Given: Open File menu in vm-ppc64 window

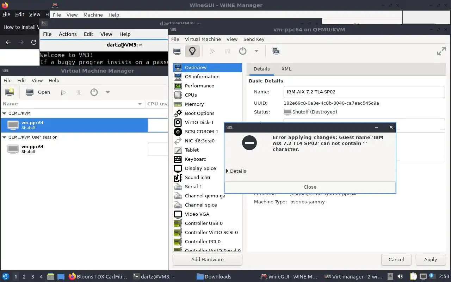Looking at the screenshot, I should coord(175,39).
